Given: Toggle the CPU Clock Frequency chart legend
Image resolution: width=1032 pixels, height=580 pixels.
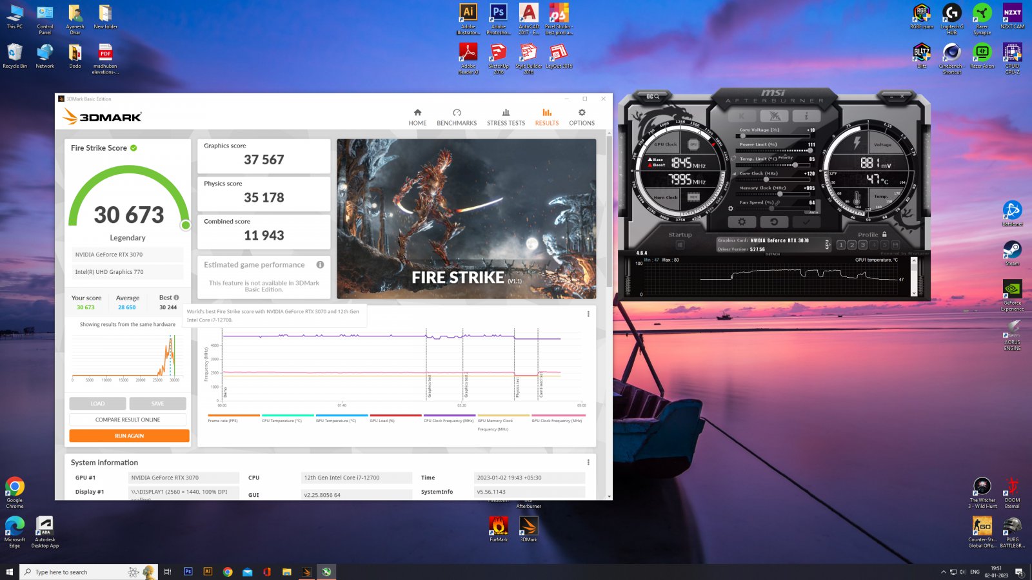Looking at the screenshot, I should 449,419.
